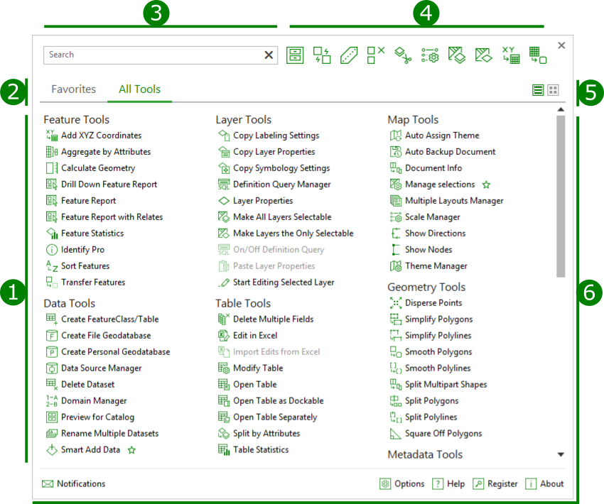Click the vertical scrollbar thumb

point(561,196)
